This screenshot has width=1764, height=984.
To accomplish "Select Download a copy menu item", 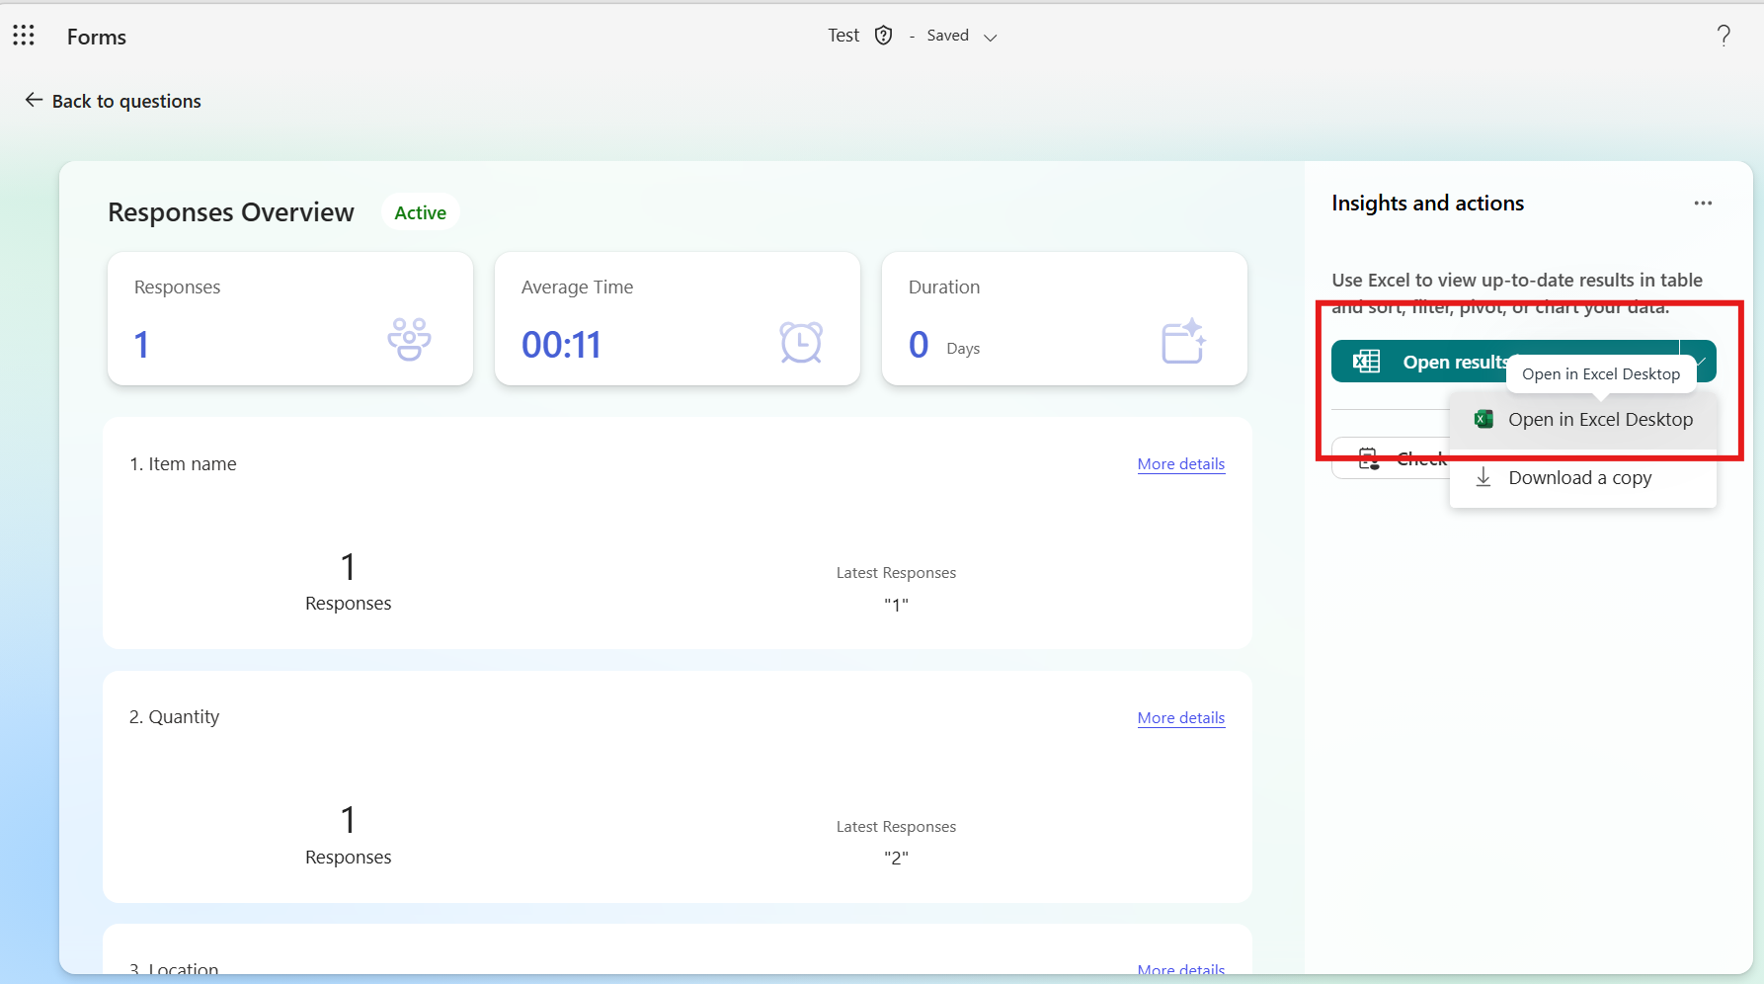I will pyautogui.click(x=1583, y=478).
